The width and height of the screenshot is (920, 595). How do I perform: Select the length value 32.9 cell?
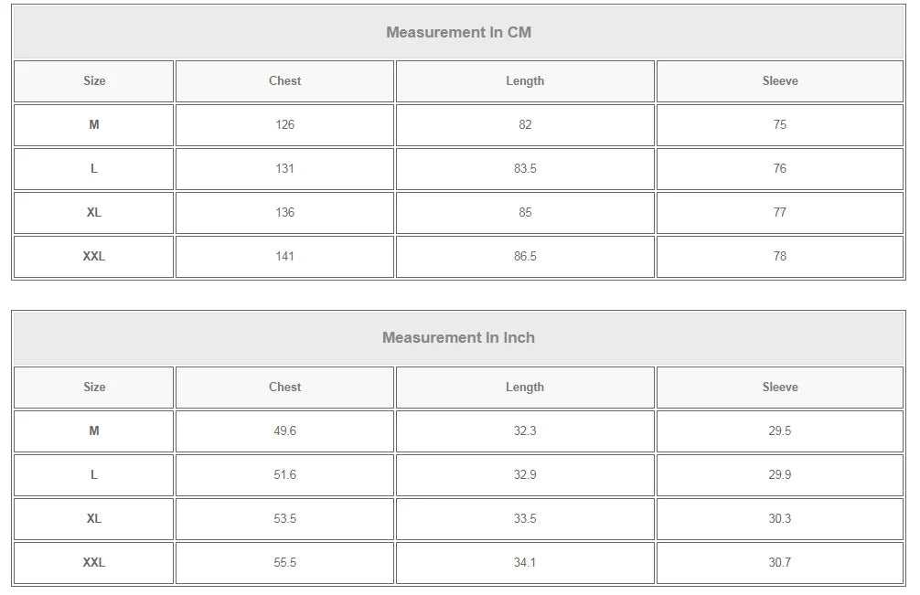[524, 475]
